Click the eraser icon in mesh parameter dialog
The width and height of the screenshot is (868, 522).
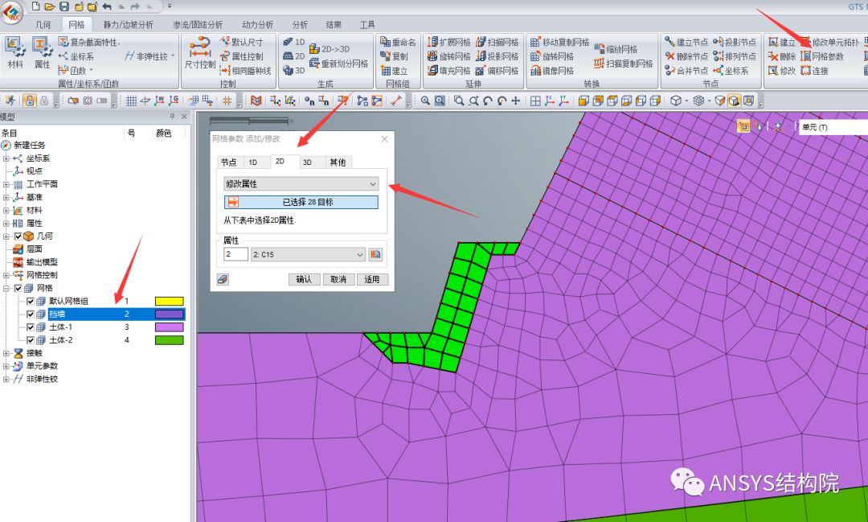pos(223,279)
